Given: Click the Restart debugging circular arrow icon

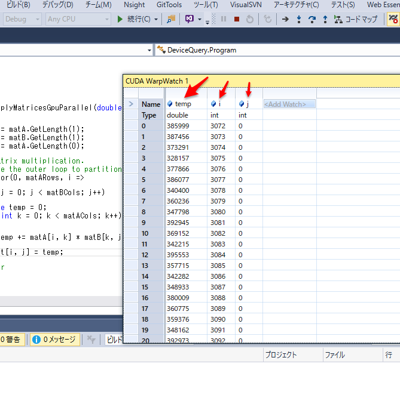Looking at the screenshot, I should click(250, 19).
